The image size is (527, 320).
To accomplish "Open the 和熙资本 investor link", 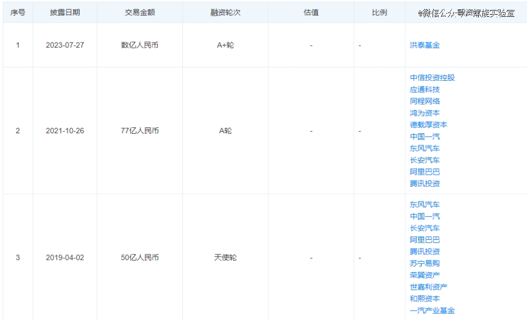I will point(425,298).
